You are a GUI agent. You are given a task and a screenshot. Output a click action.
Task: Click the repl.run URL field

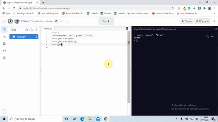173,29
